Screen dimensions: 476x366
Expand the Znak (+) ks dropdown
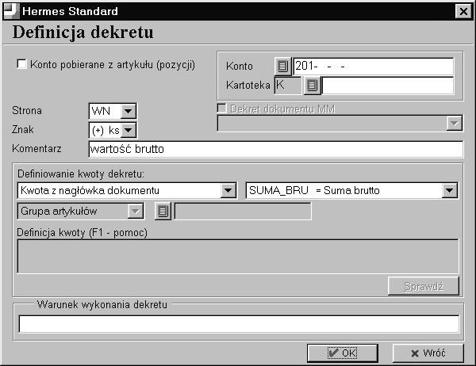128,130
